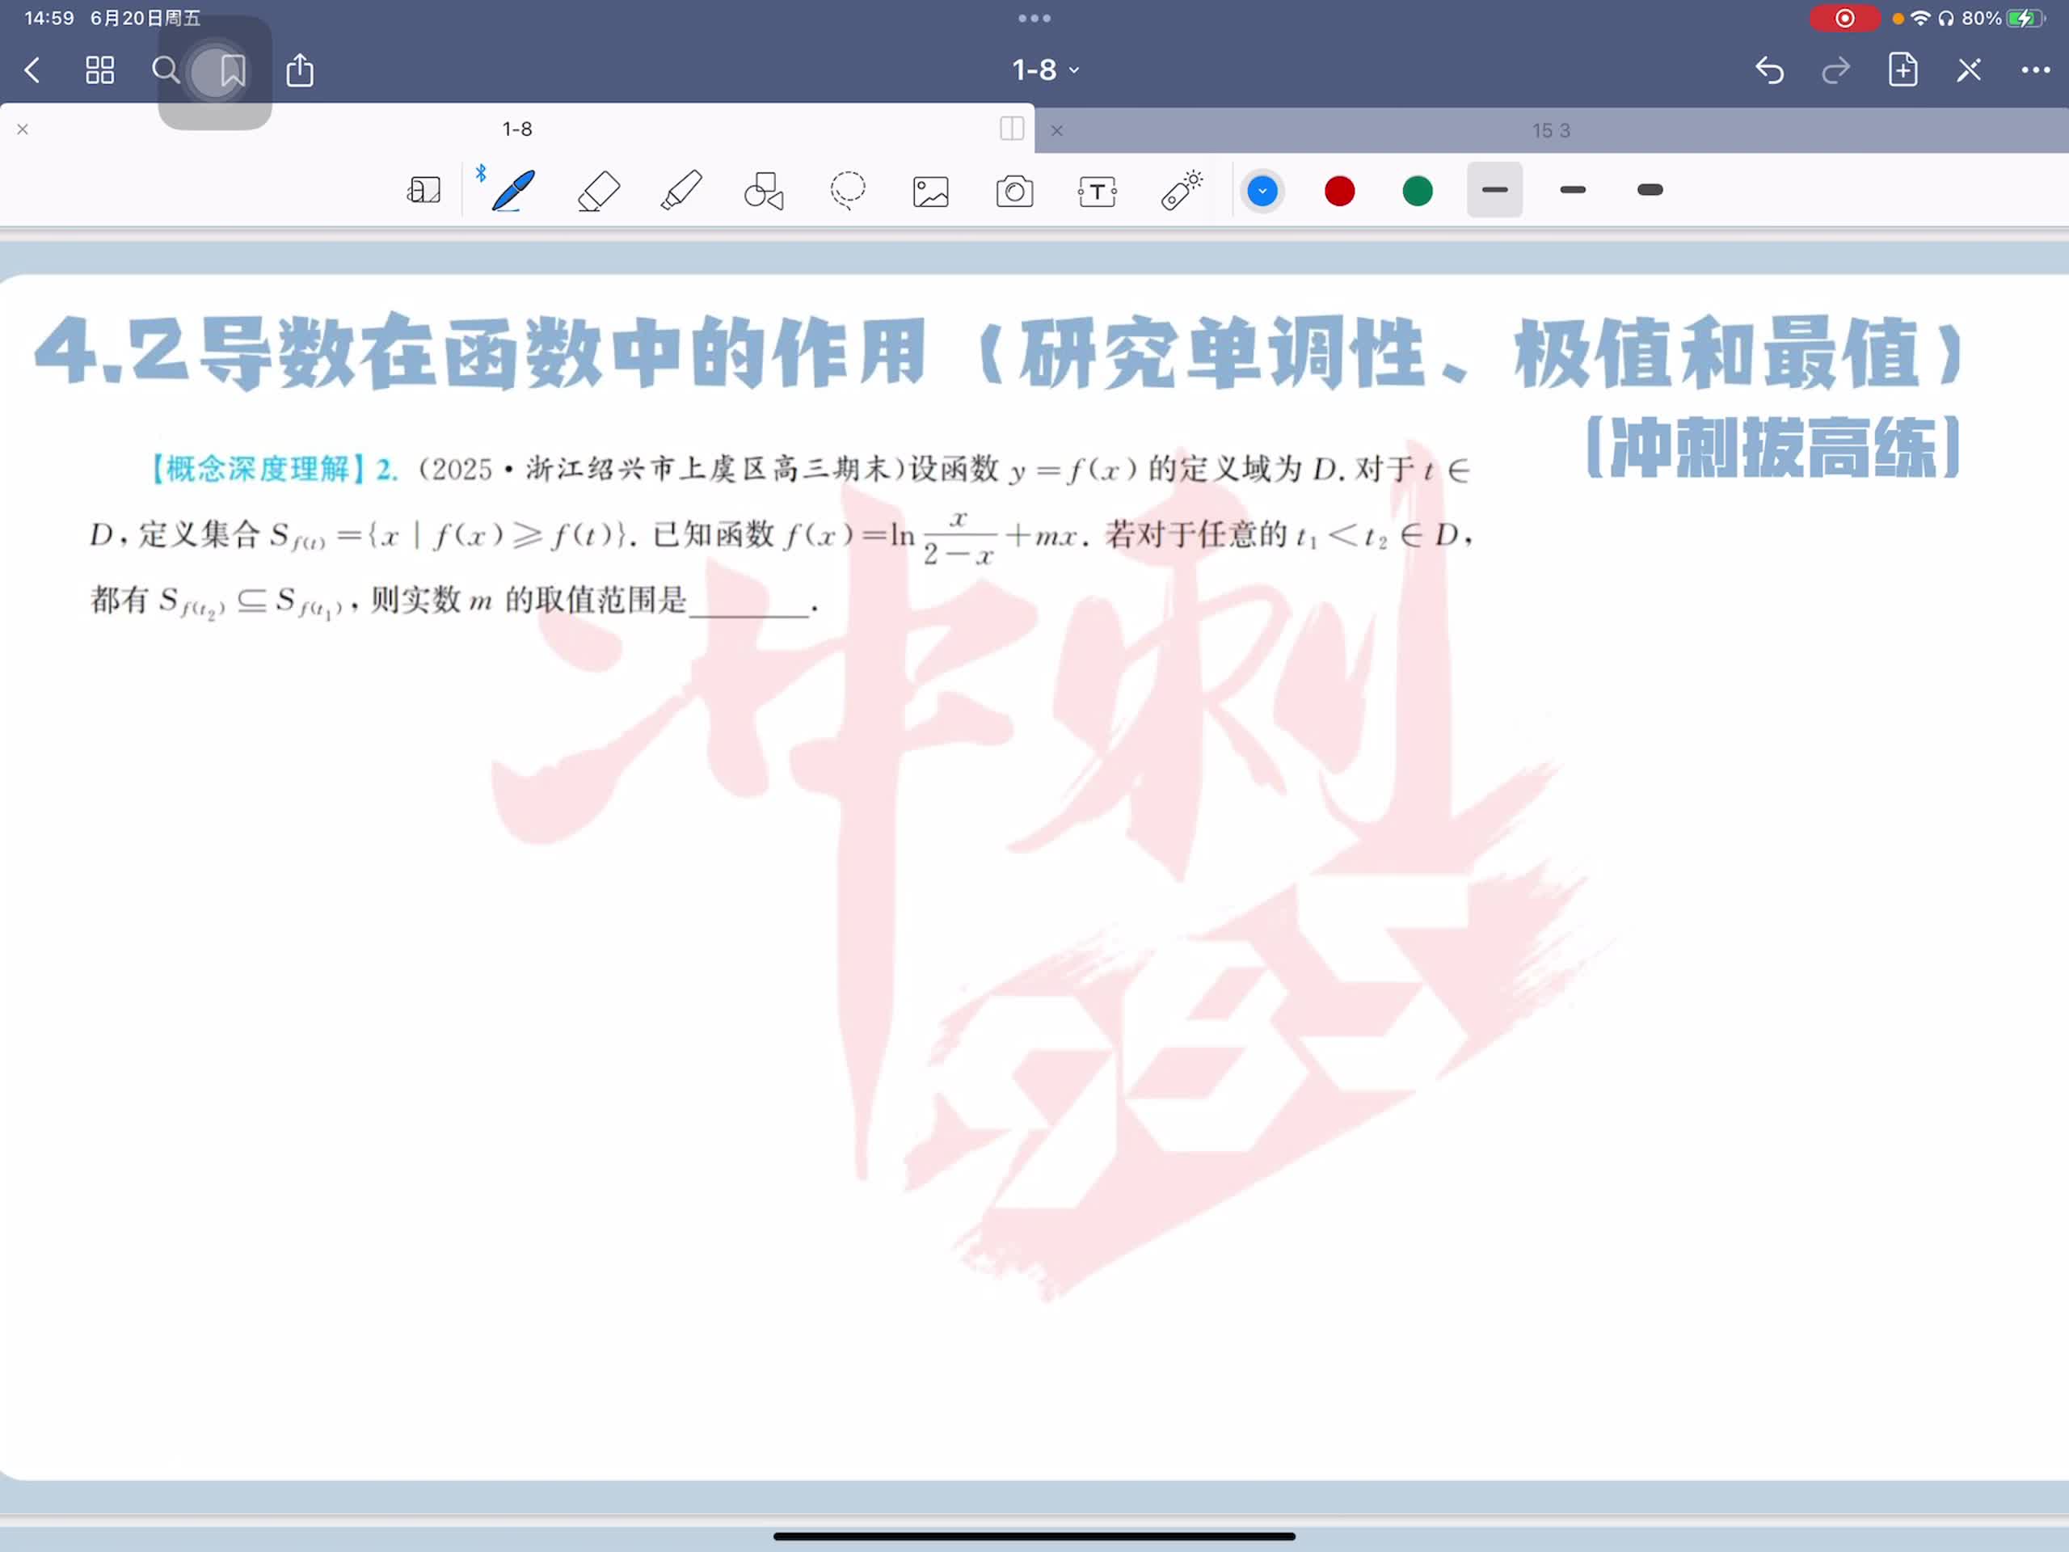
Task: Open the three-dot more options menu
Action: click(2035, 70)
